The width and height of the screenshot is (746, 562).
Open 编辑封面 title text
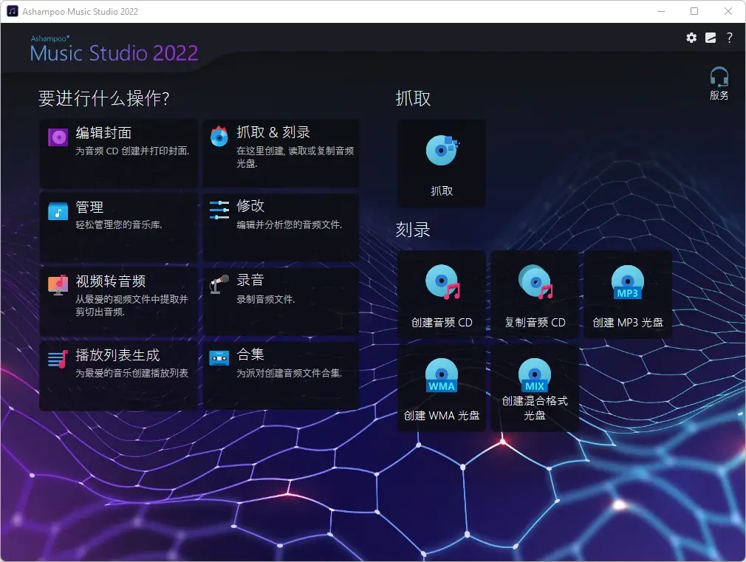click(x=103, y=133)
